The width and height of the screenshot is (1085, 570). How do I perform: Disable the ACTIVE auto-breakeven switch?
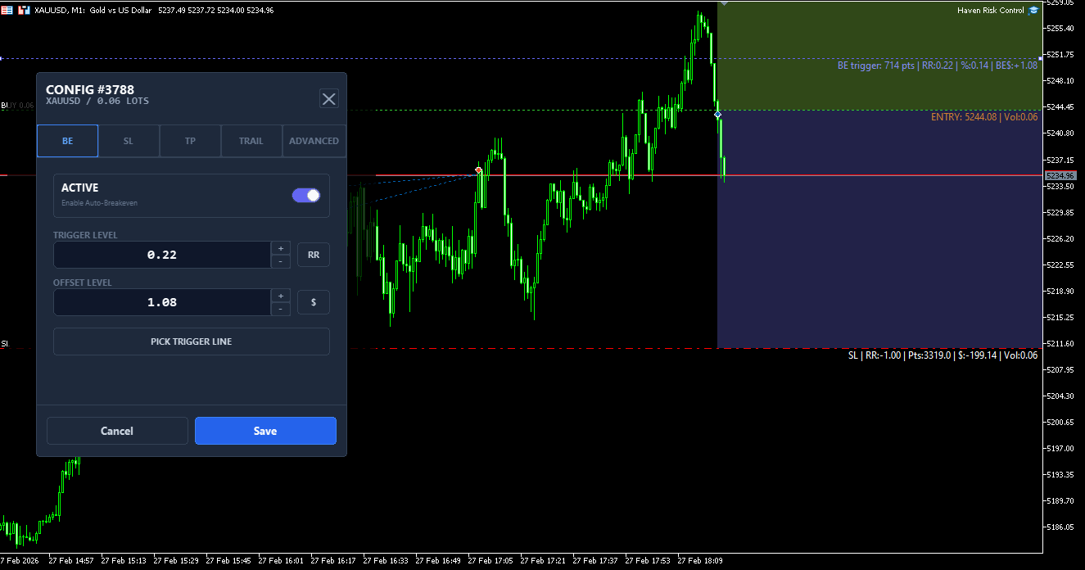306,195
